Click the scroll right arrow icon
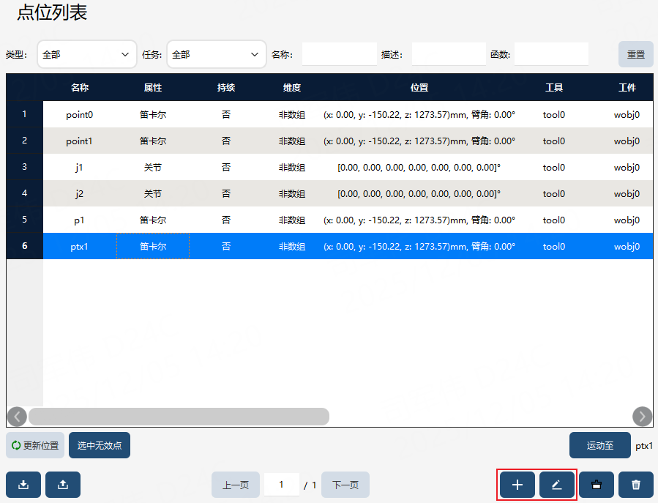This screenshot has width=658, height=503. pos(642,417)
